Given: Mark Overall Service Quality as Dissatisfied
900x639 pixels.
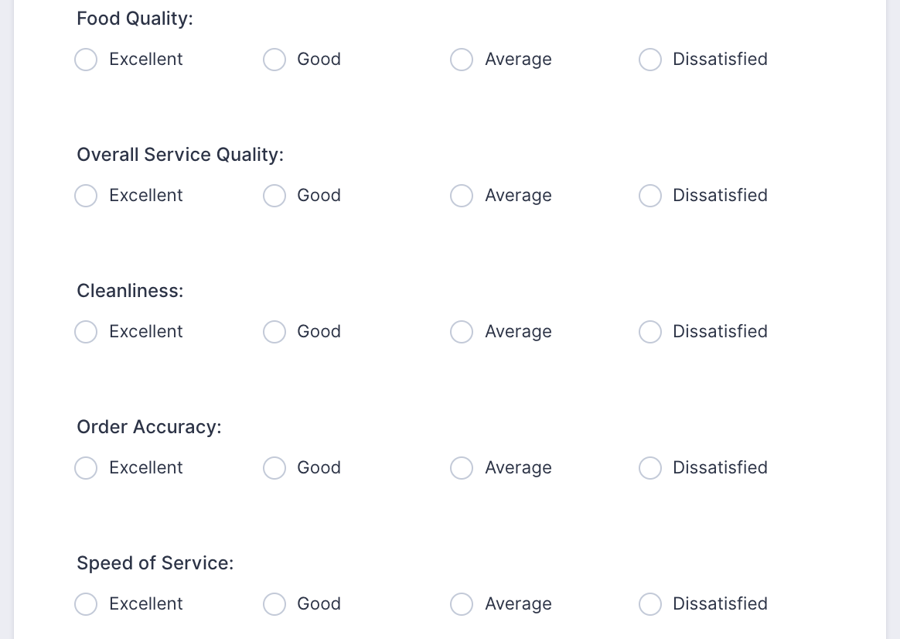Looking at the screenshot, I should pos(650,196).
